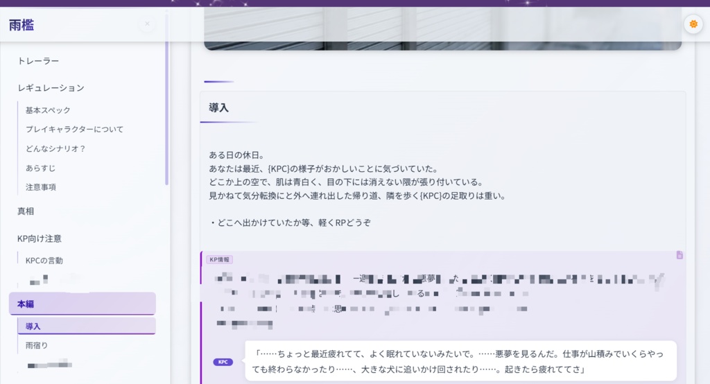Click the line starting 見かねて気分転換に
Image resolution: width=710 pixels, height=384 pixels.
click(x=358, y=195)
